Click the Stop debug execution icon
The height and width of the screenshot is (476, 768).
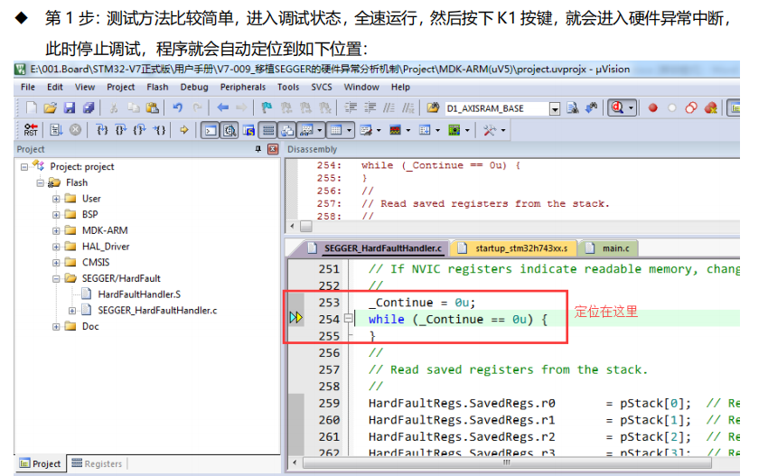point(75,130)
